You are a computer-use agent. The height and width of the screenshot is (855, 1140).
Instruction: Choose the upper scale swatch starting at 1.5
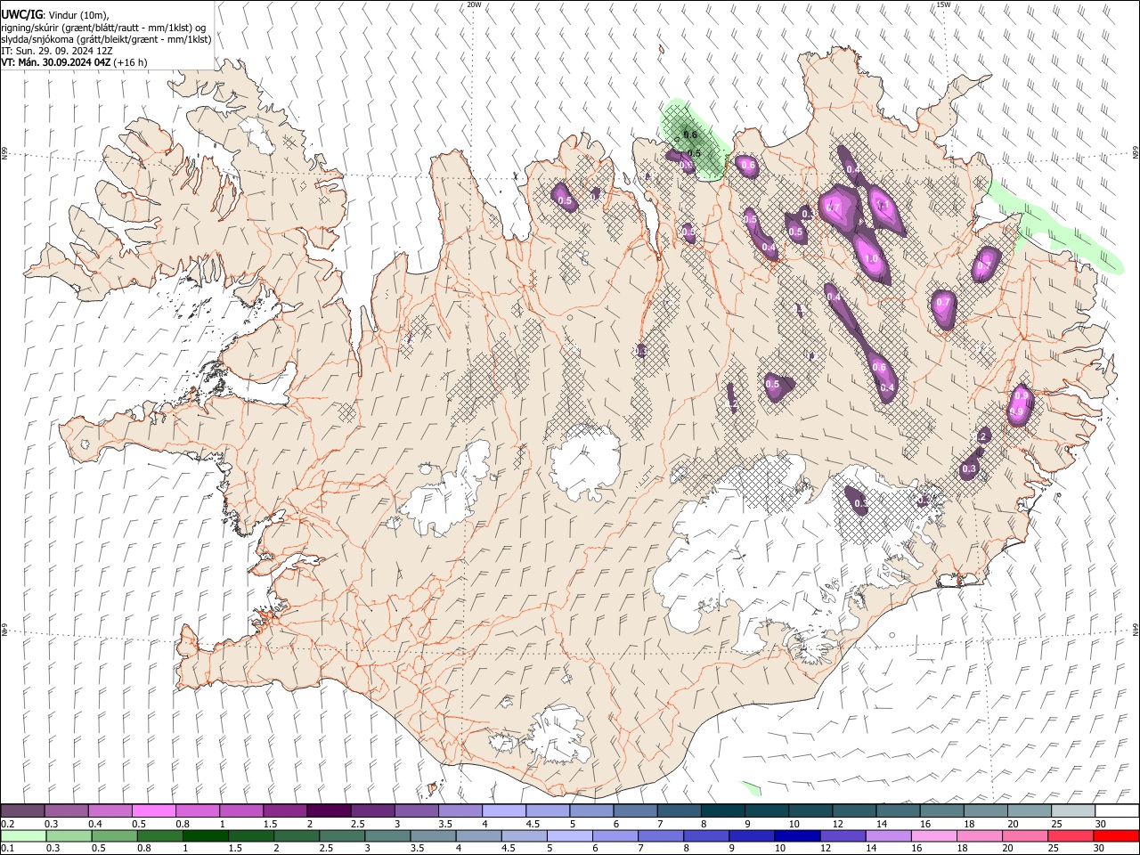285,811
